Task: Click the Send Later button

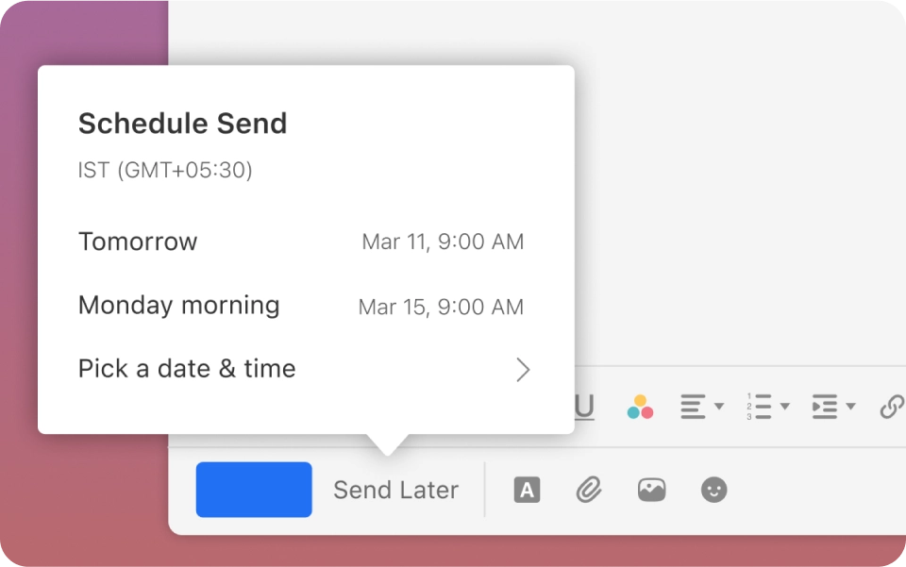Action: 395,490
